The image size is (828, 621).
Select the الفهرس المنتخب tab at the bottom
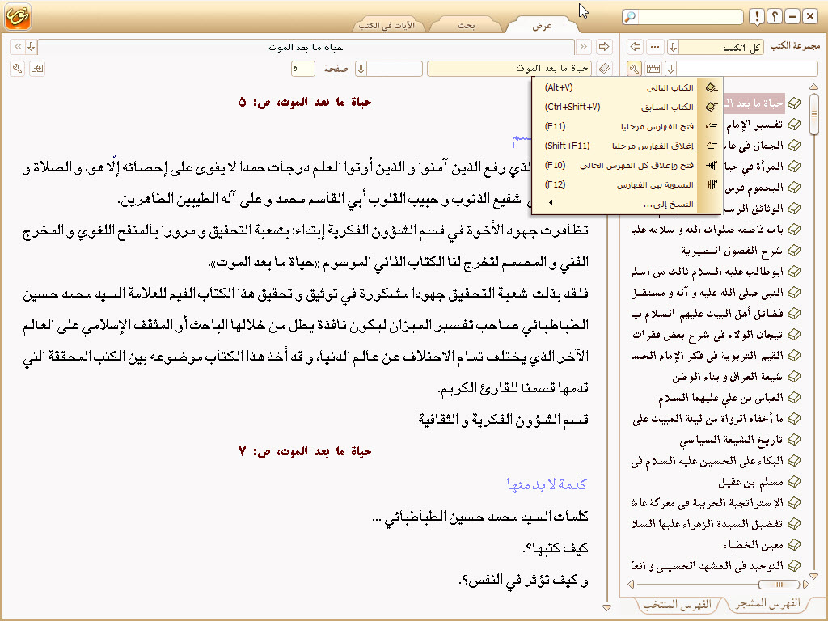point(678,604)
